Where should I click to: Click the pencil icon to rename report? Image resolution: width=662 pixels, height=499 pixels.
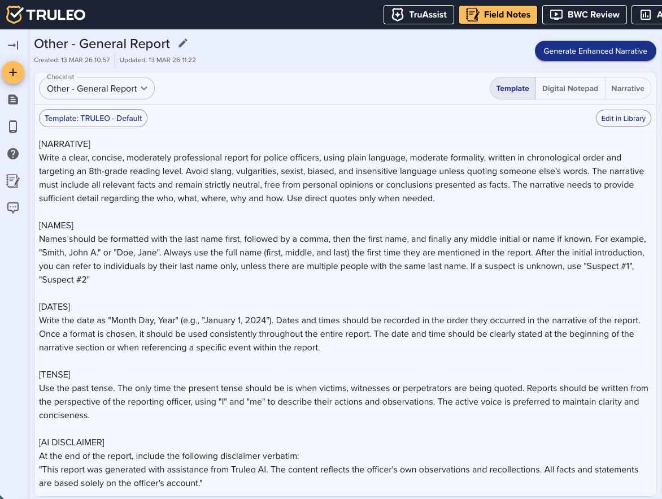click(182, 44)
